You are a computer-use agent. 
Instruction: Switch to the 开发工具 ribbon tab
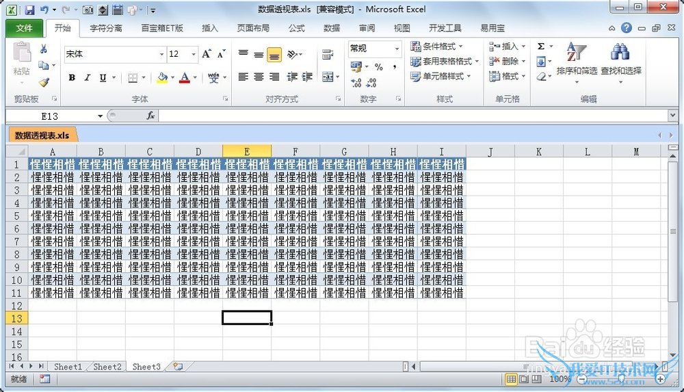[445, 28]
